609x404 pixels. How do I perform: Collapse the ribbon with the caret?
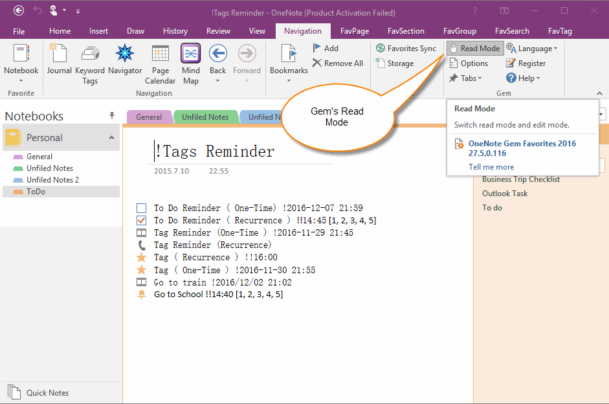tap(599, 93)
